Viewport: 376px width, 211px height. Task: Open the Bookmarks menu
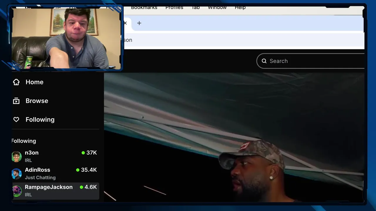point(144,7)
